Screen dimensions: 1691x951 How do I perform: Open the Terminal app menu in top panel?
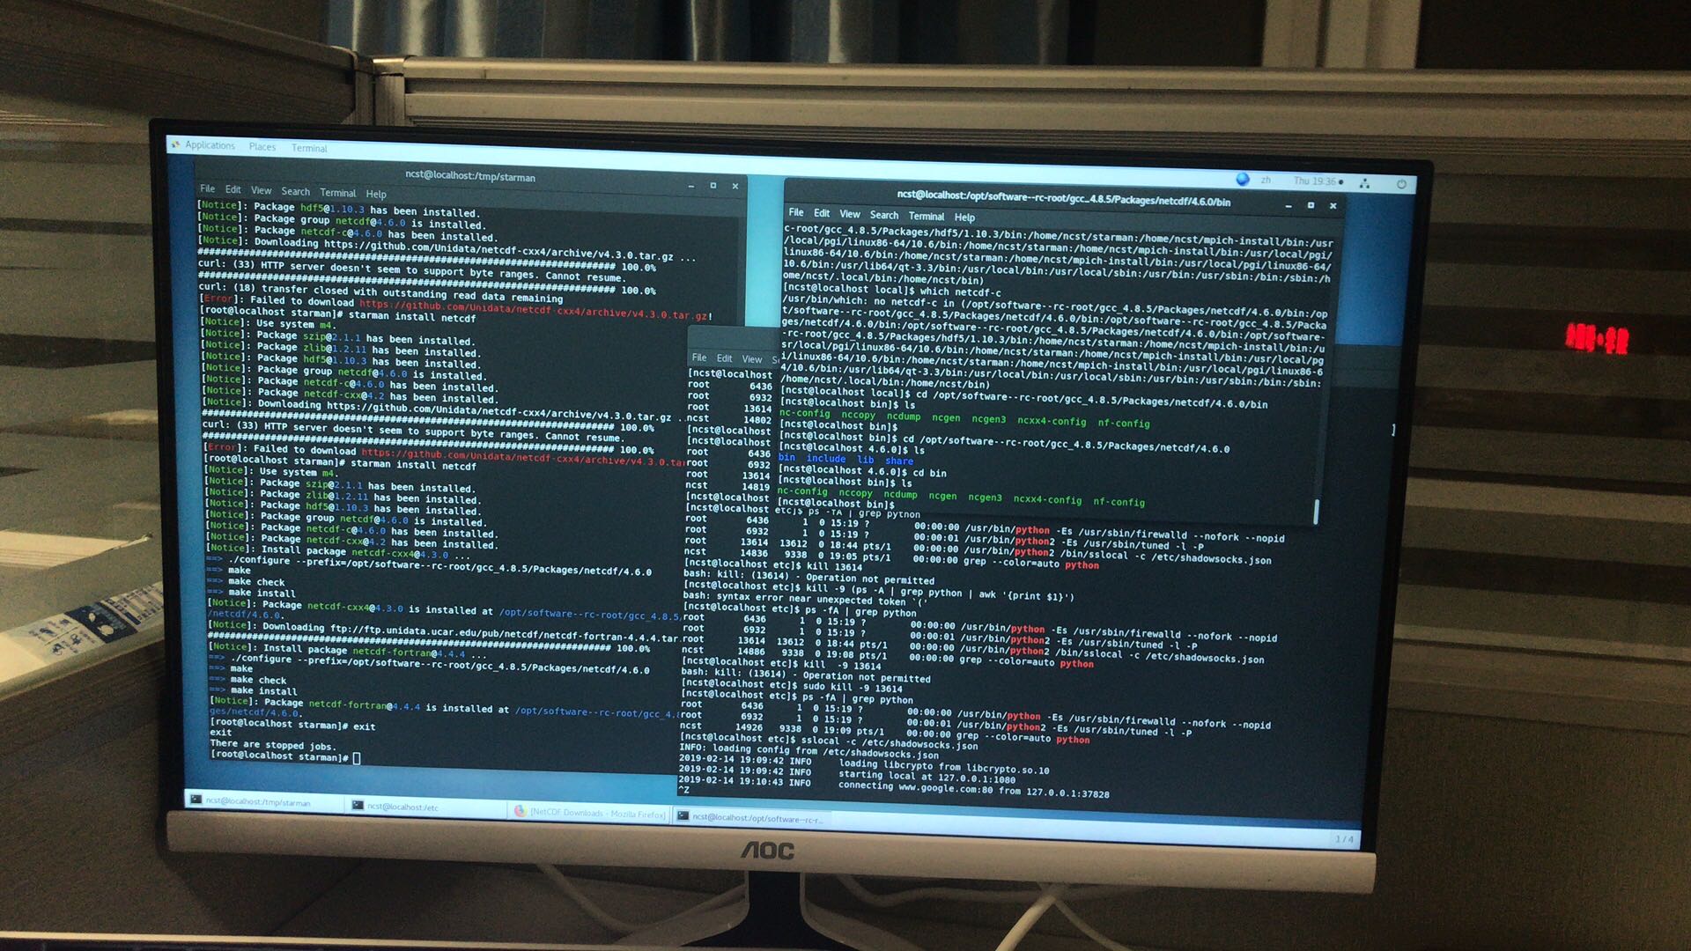coord(309,148)
